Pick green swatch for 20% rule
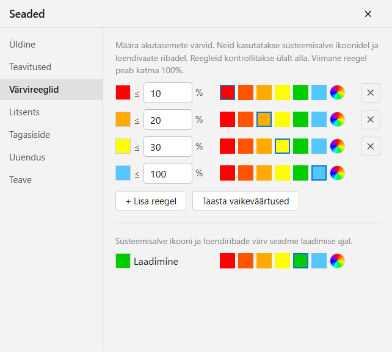392x352 pixels. click(300, 120)
